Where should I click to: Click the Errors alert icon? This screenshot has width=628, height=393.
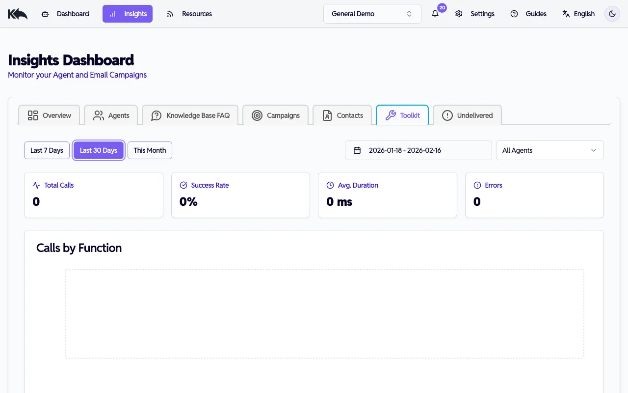click(x=477, y=185)
